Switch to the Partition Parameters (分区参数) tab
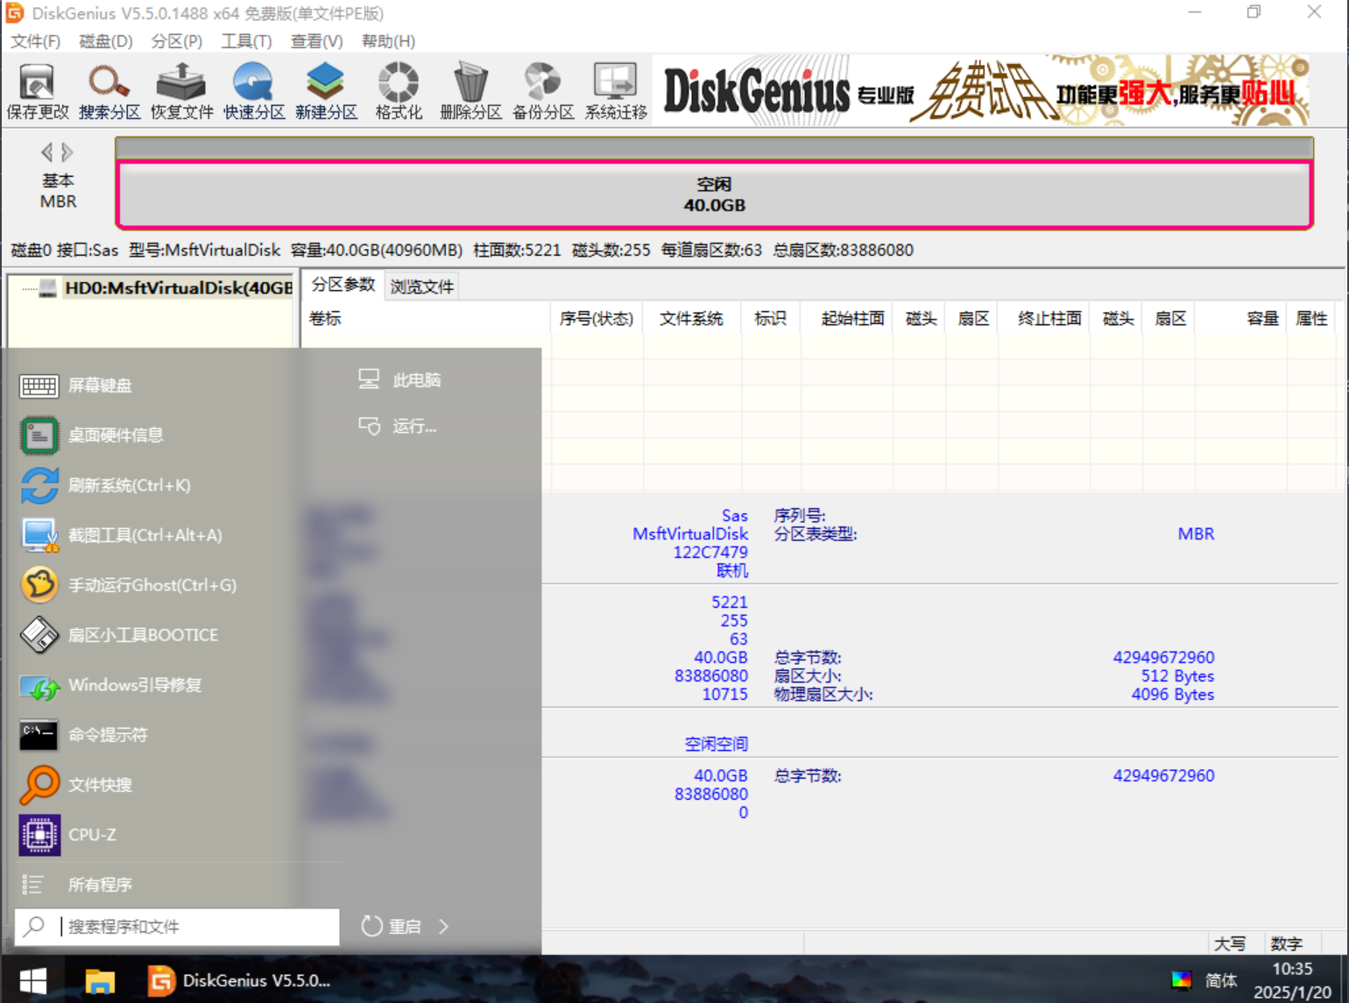 (x=343, y=285)
